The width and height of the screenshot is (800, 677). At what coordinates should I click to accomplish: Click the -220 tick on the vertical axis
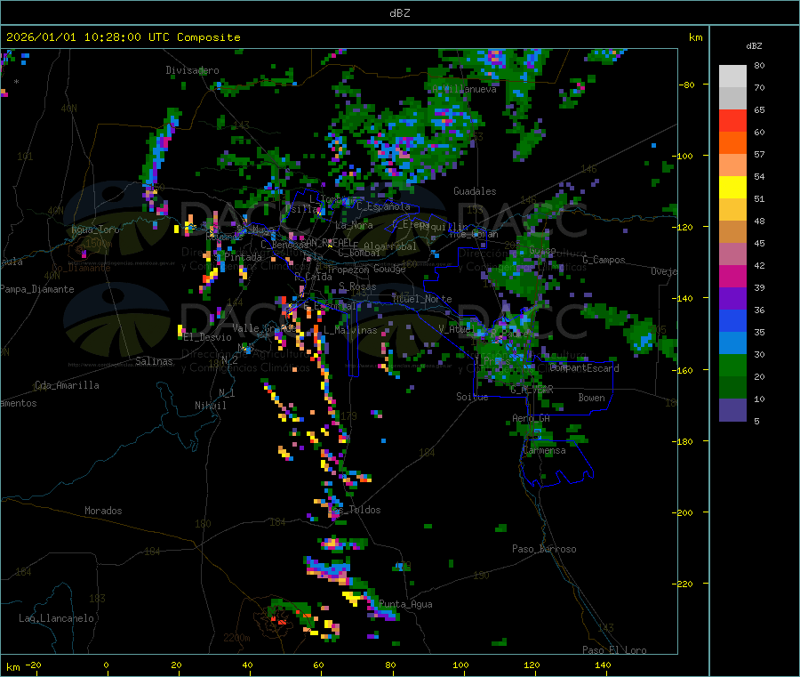(x=684, y=584)
